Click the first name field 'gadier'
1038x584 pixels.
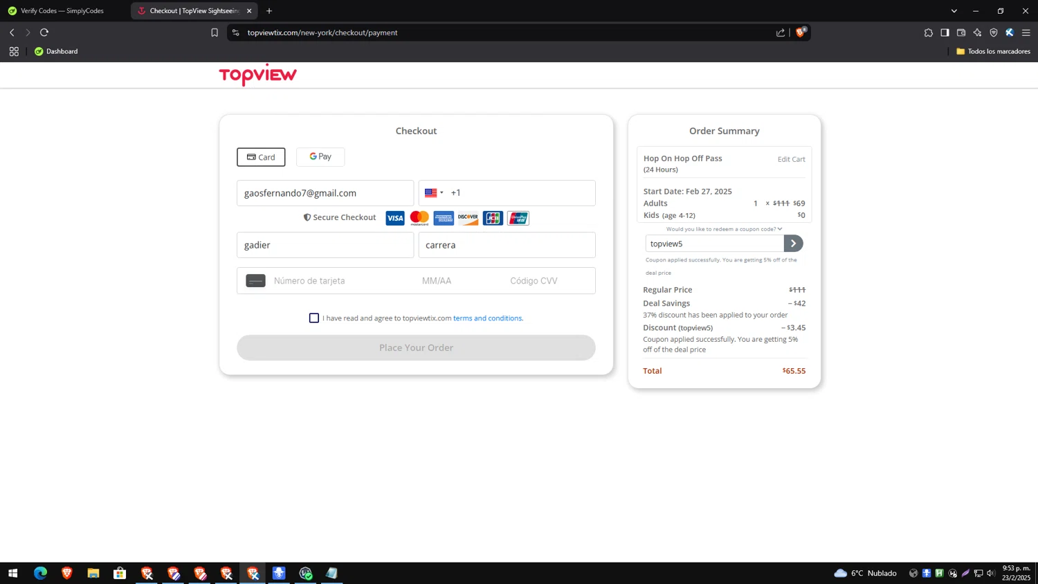(325, 245)
